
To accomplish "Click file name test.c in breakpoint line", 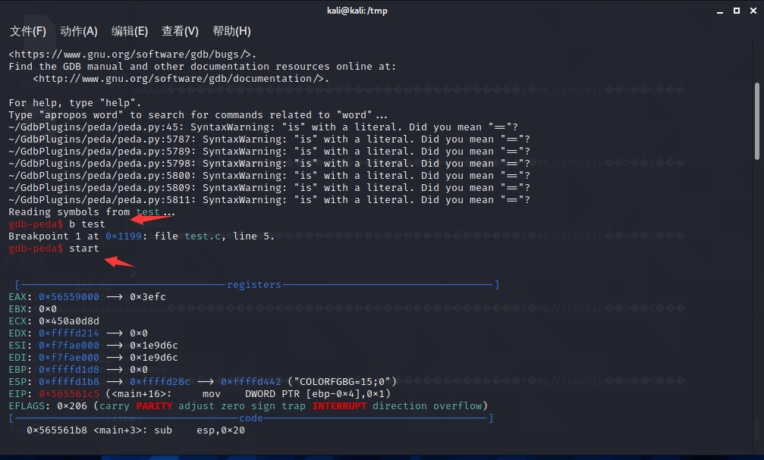I will 203,236.
